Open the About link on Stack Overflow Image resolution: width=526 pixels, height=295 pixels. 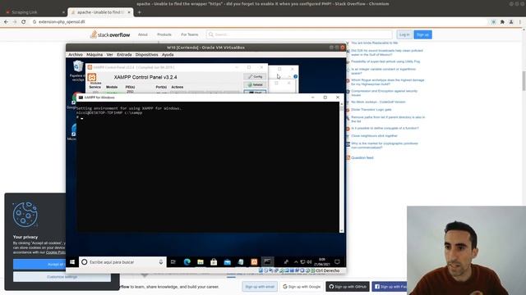[142, 34]
